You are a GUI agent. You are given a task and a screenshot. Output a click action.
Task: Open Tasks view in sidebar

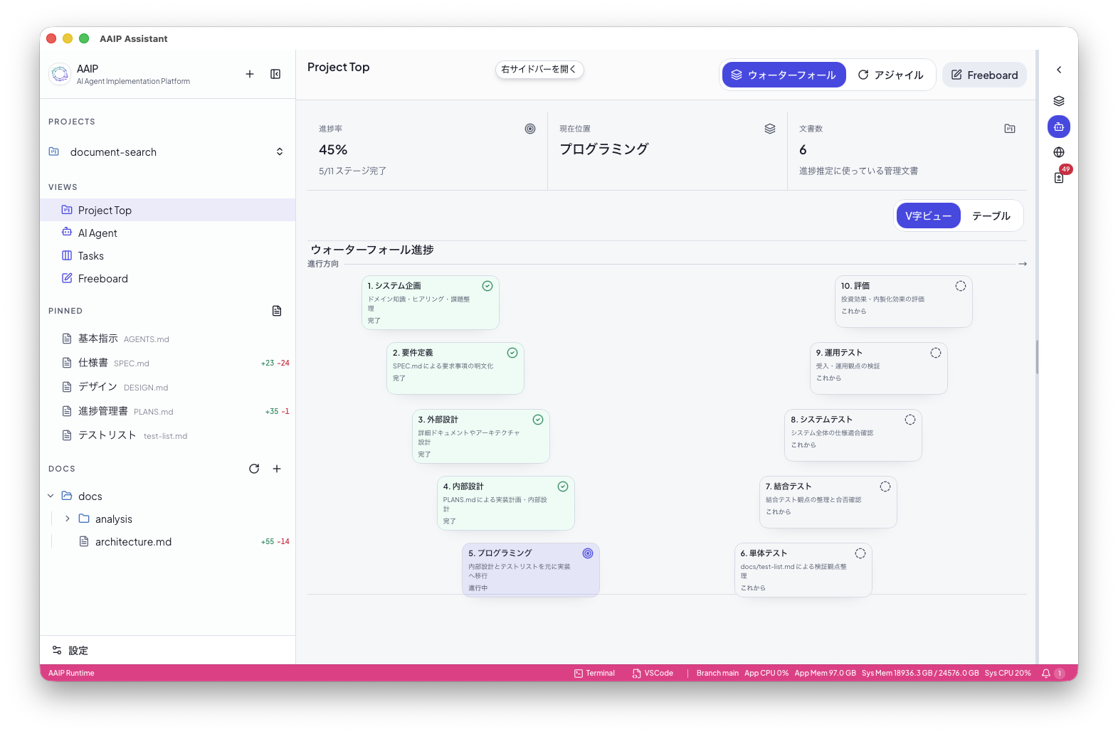click(x=168, y=255)
